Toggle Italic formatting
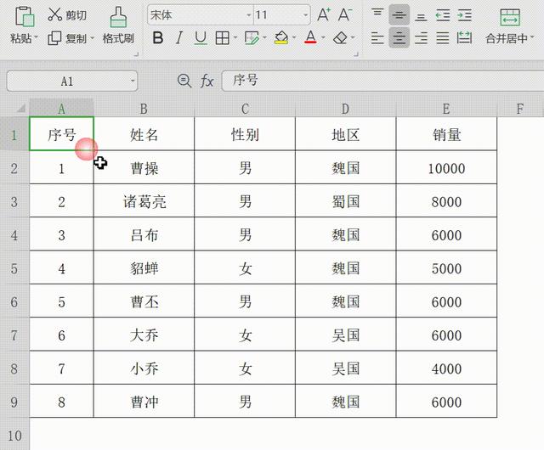 (179, 38)
